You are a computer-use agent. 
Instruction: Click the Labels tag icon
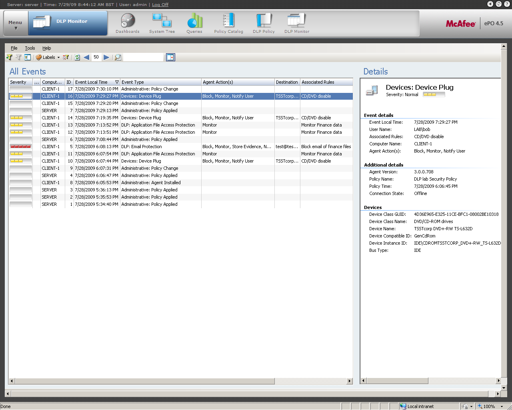(x=39, y=57)
